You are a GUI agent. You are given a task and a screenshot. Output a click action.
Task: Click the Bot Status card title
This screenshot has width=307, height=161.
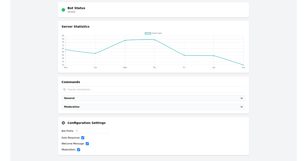[76, 8]
